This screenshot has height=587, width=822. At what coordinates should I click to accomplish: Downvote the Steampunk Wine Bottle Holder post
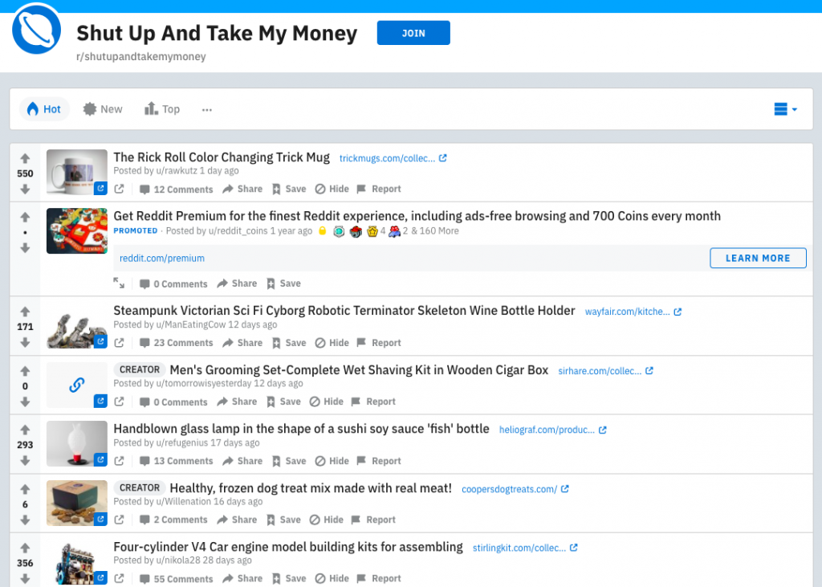tap(25, 343)
